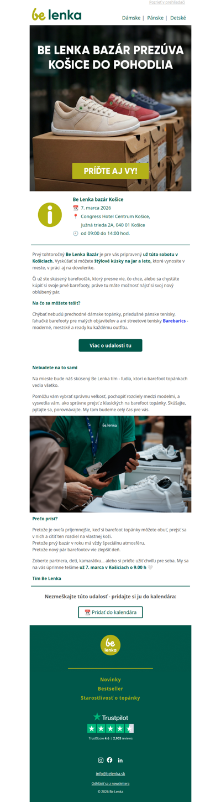
Task: Click the green info circle icon
Action: (50, 215)
